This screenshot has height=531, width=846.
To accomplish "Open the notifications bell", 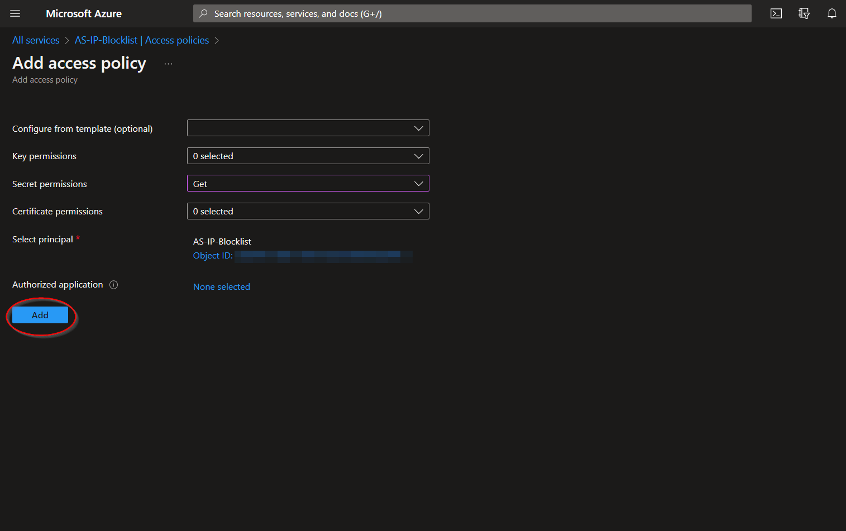I will coord(832,13).
